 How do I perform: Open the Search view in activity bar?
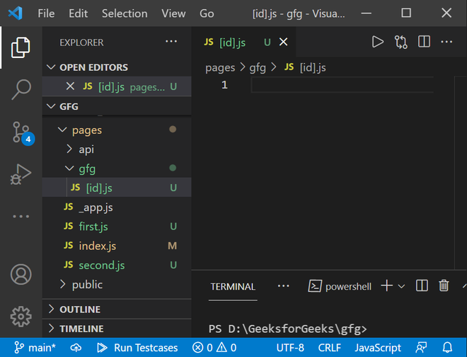21,89
